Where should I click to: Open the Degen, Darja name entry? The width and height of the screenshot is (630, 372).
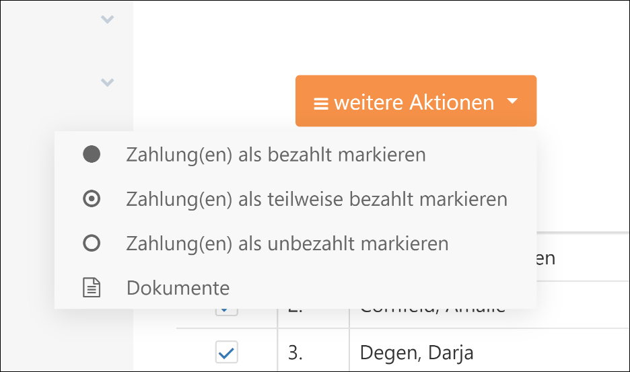tap(417, 352)
